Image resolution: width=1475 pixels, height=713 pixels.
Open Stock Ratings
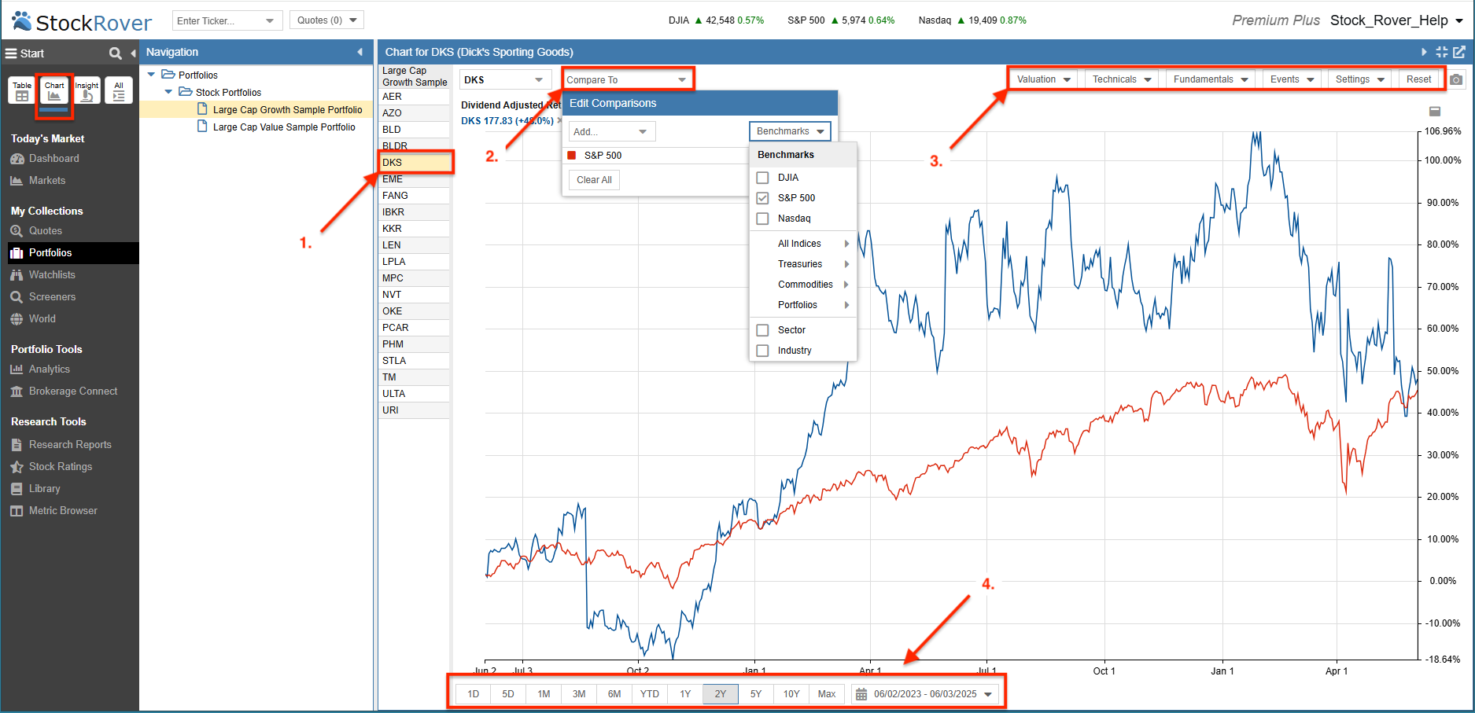pyautogui.click(x=51, y=467)
